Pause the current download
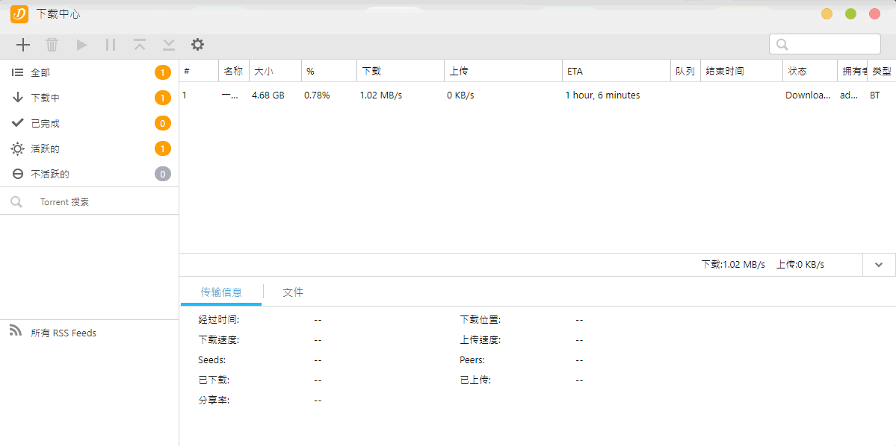Viewport: 896px width, 446px height. (110, 45)
